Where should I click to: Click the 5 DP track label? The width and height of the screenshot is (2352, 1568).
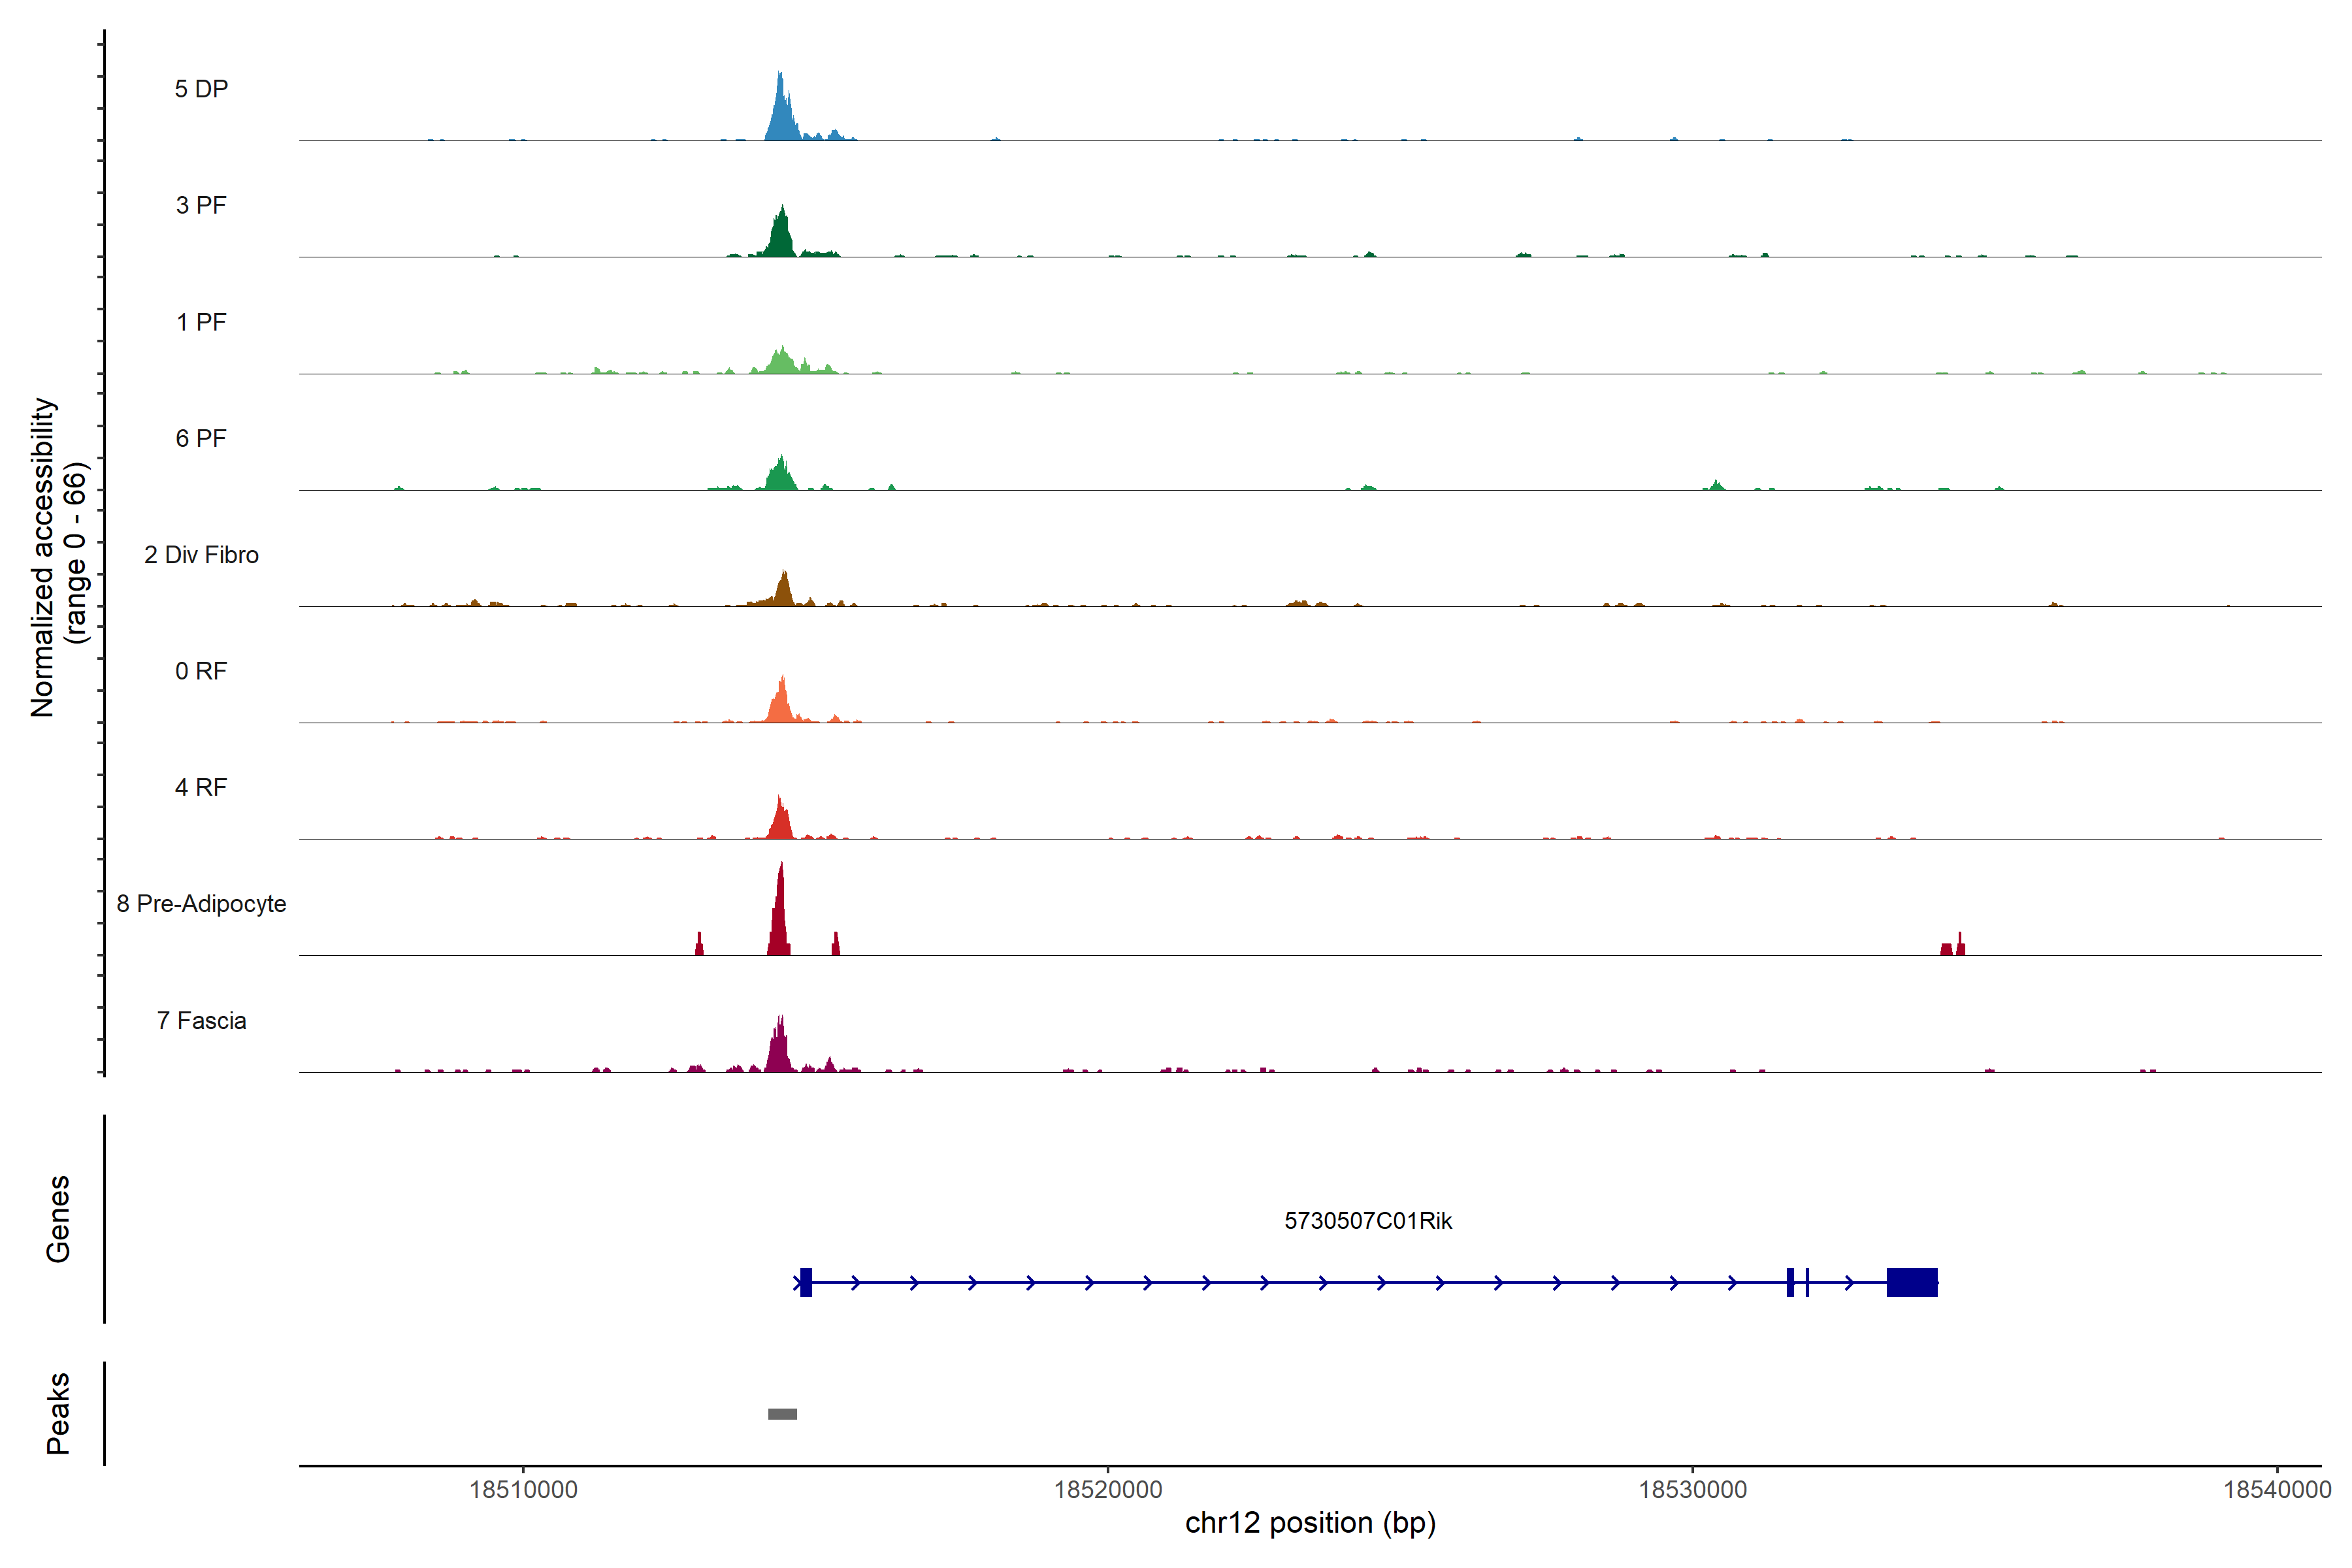click(x=201, y=89)
